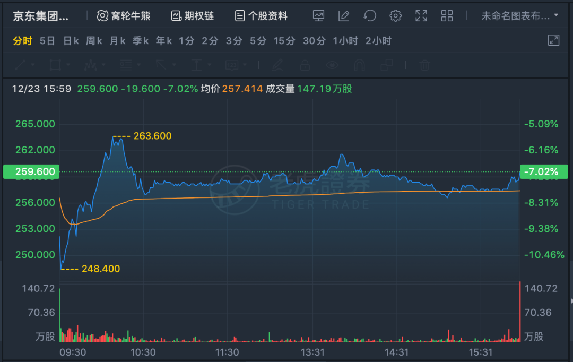Enter fullscreen with the expand arrows icon
The height and width of the screenshot is (362, 573).
pos(421,15)
